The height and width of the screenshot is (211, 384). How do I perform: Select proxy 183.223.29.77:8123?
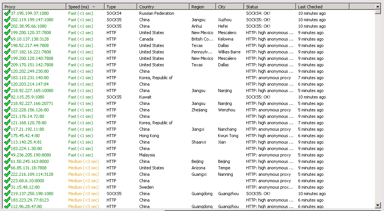tap(30, 200)
